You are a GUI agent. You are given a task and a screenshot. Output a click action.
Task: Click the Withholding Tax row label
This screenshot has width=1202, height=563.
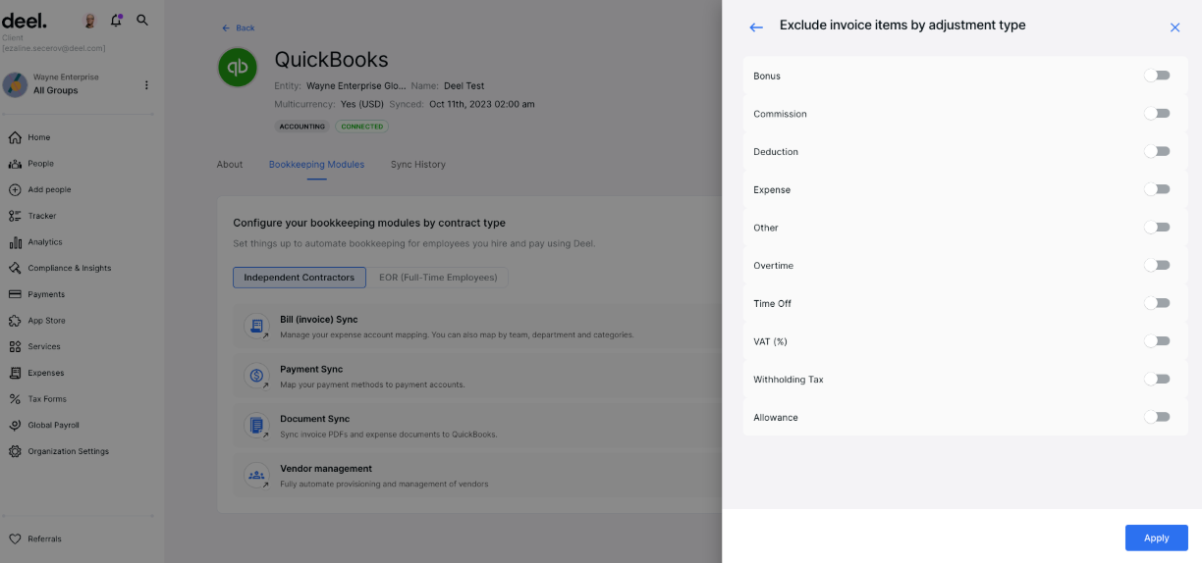[x=789, y=380]
